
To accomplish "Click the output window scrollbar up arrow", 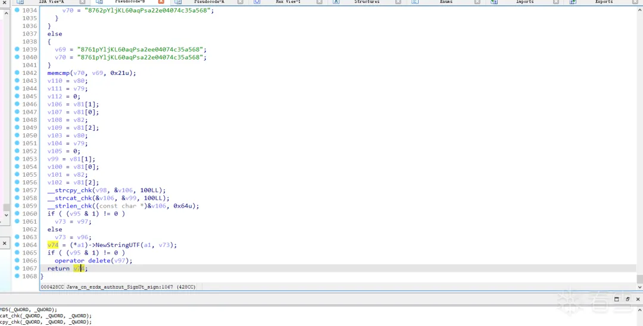I will [x=639, y=309].
